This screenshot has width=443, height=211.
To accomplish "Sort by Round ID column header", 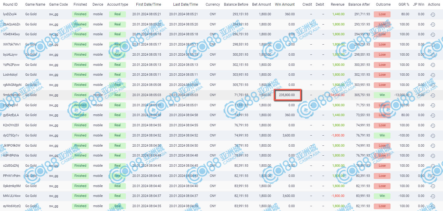I will click(x=10, y=4).
